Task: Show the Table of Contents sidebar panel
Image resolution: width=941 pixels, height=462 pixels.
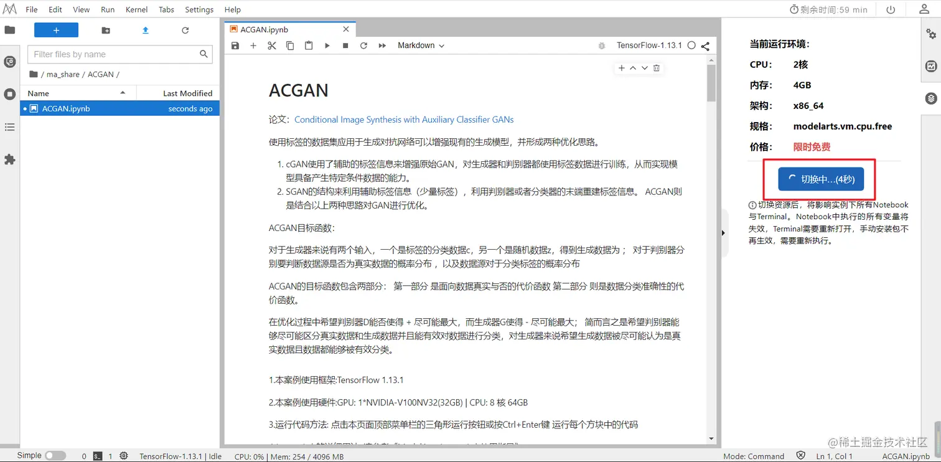Action: tap(10, 127)
